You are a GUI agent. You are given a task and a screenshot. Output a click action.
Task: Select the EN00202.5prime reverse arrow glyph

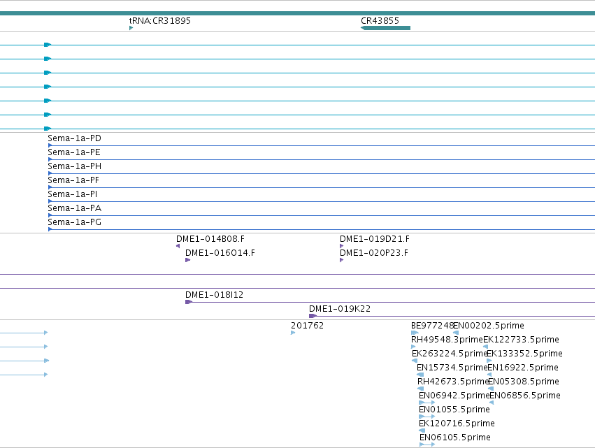coord(456,333)
